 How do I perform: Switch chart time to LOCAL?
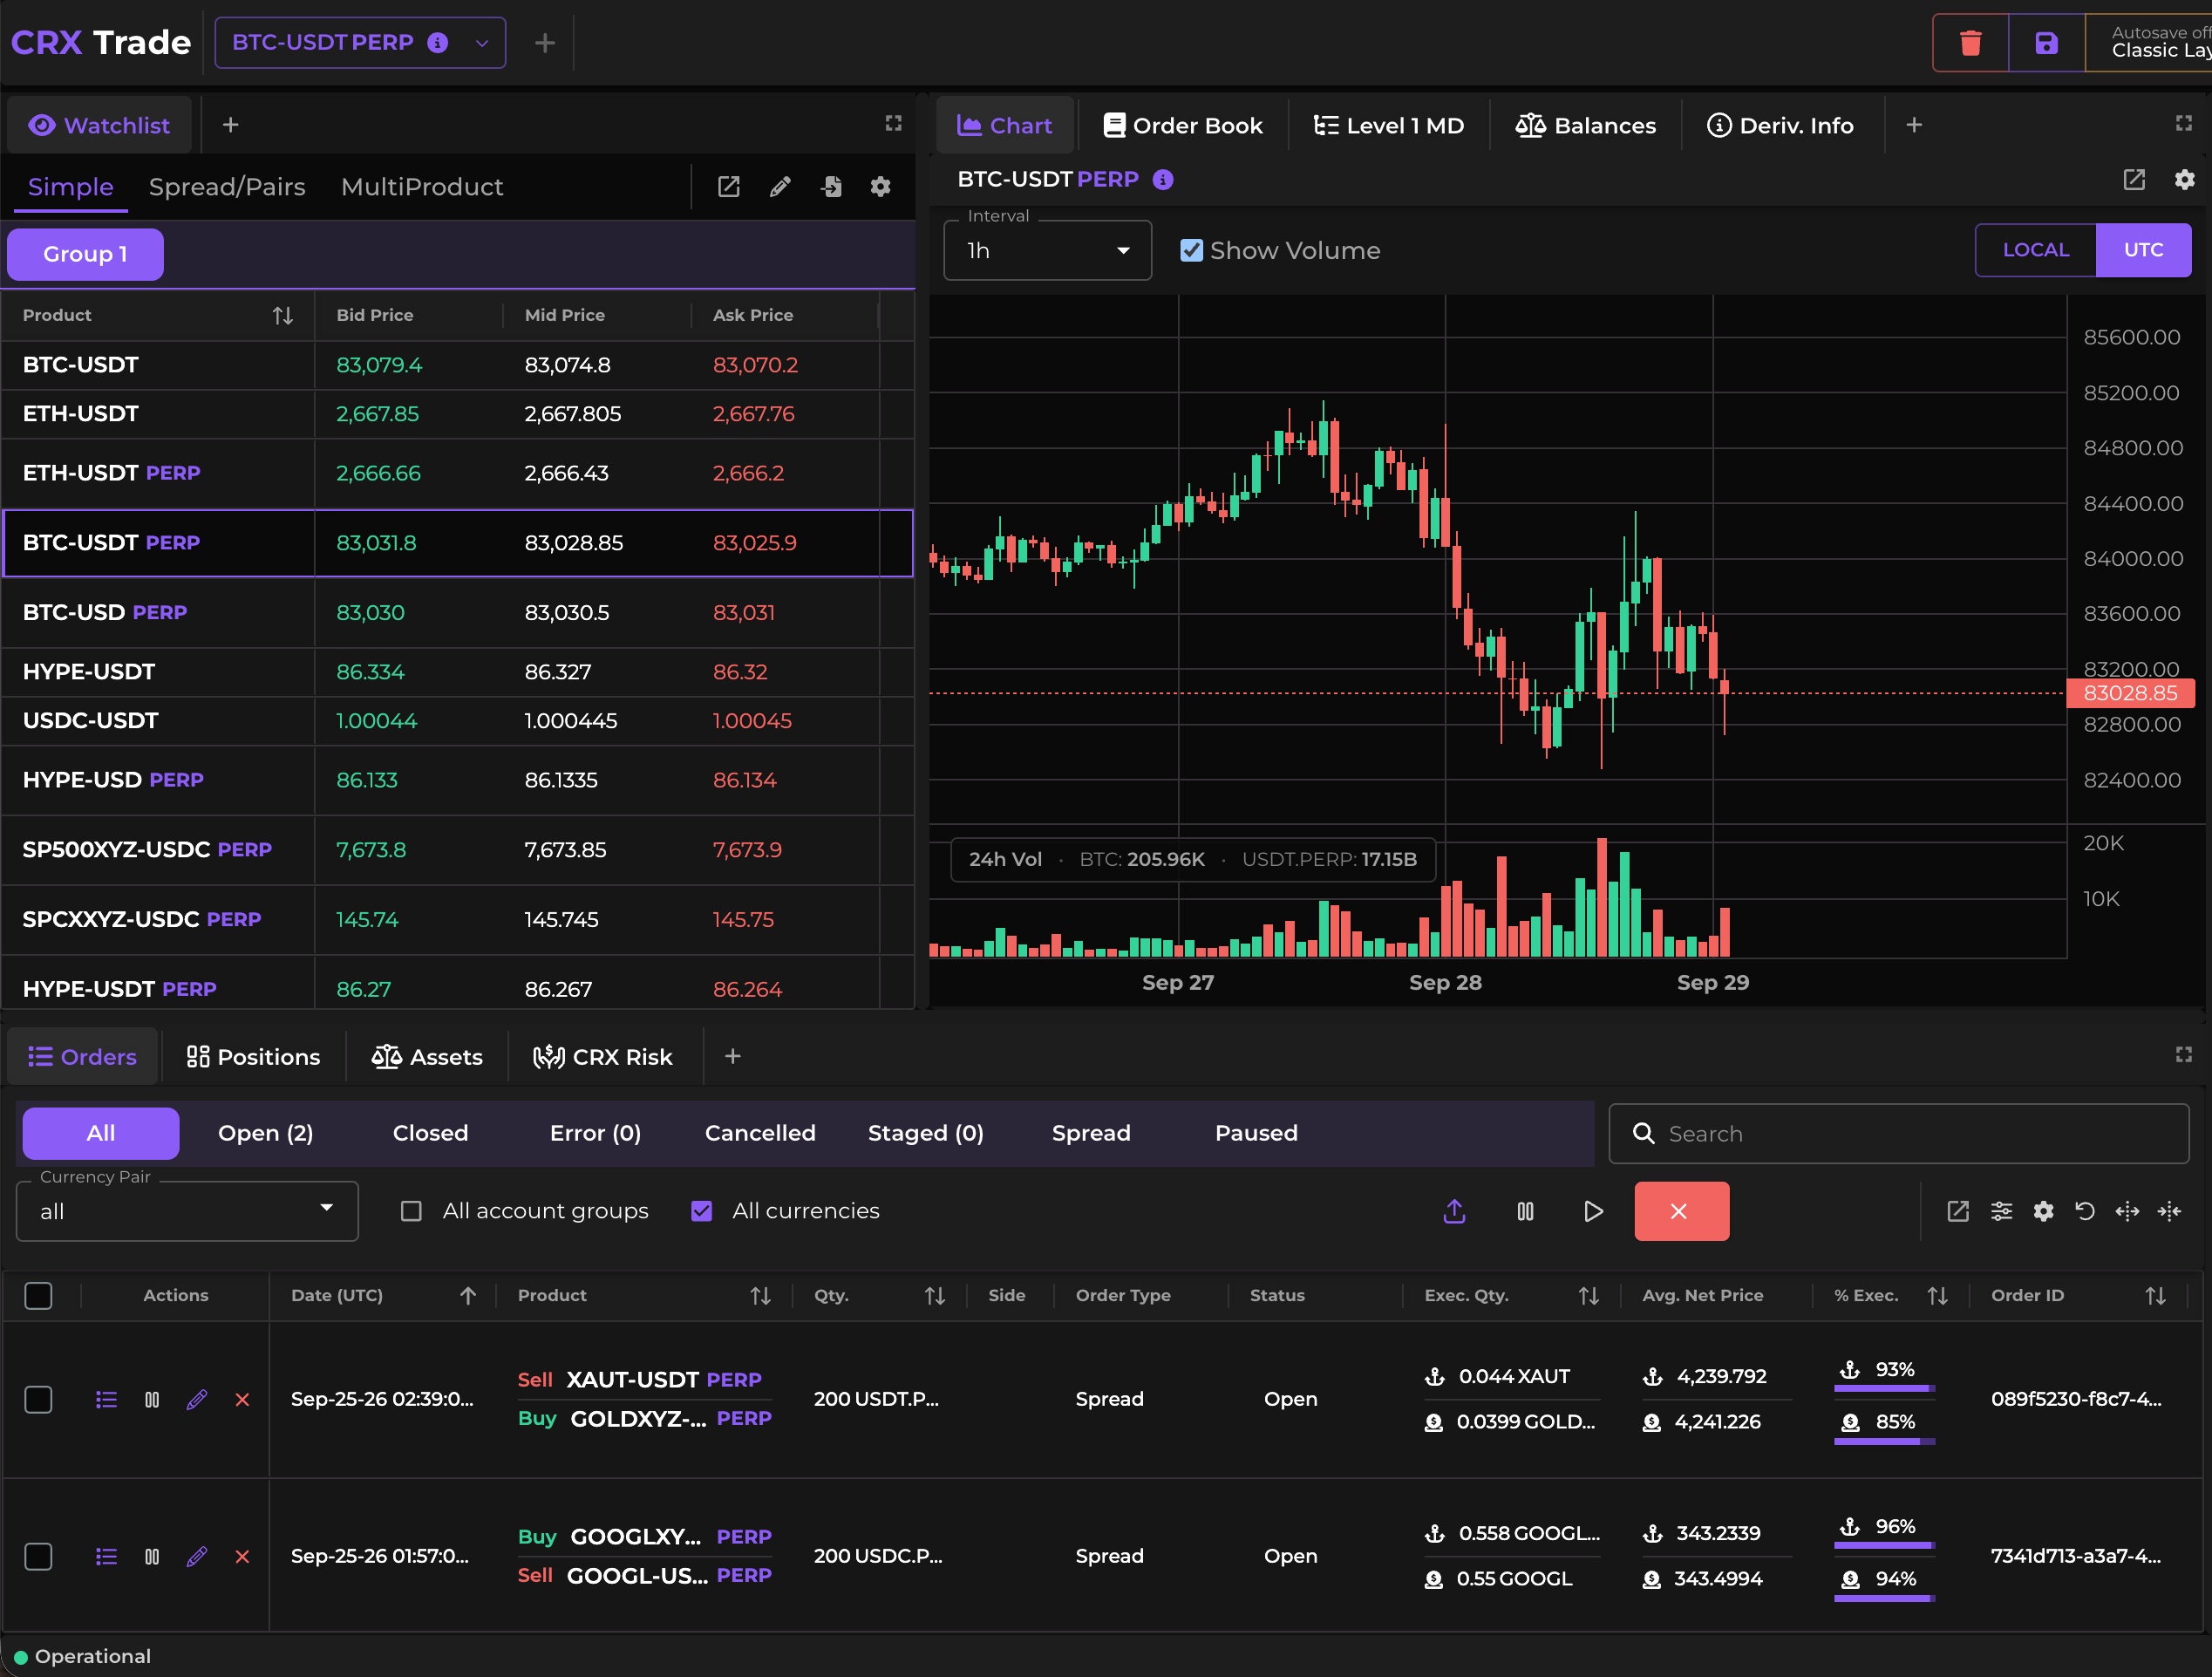[2035, 250]
